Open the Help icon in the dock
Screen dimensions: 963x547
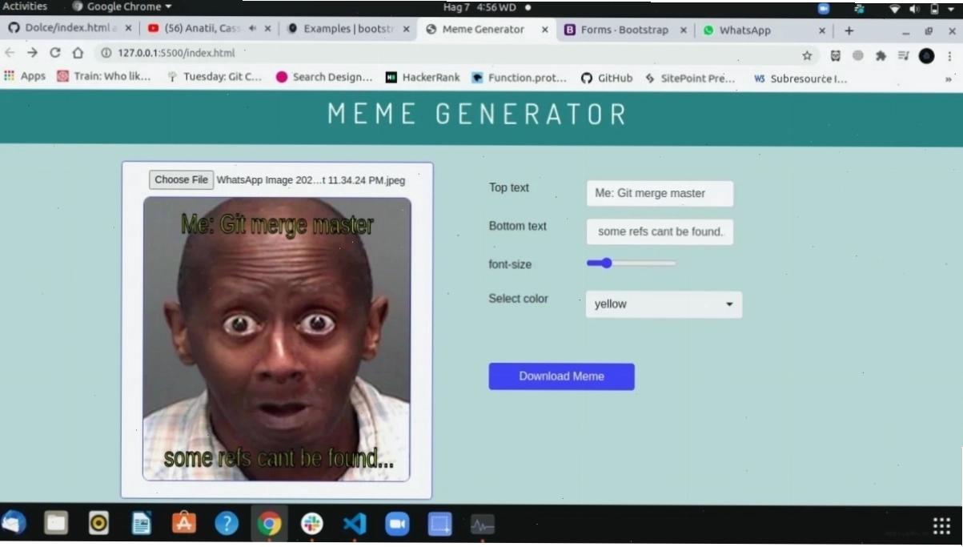click(x=227, y=525)
